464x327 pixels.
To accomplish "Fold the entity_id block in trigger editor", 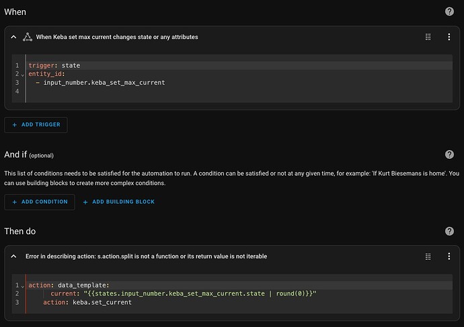I will 22,74.
